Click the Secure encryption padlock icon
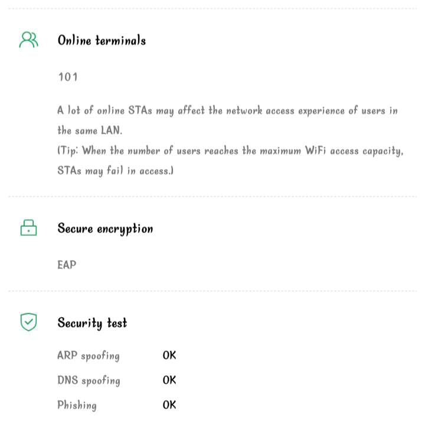425x427 pixels. pos(28,229)
